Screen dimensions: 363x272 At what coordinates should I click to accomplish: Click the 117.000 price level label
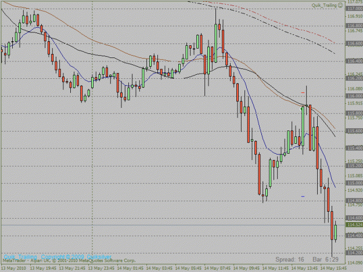coord(354,9)
